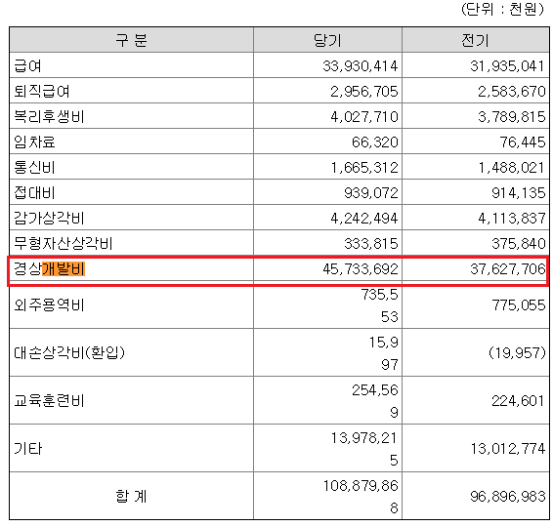Select the 교육훈련비 row label

coord(49,400)
